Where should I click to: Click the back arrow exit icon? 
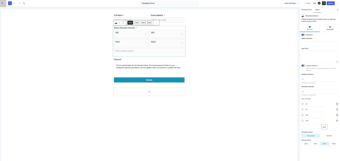click(x=3, y=3)
